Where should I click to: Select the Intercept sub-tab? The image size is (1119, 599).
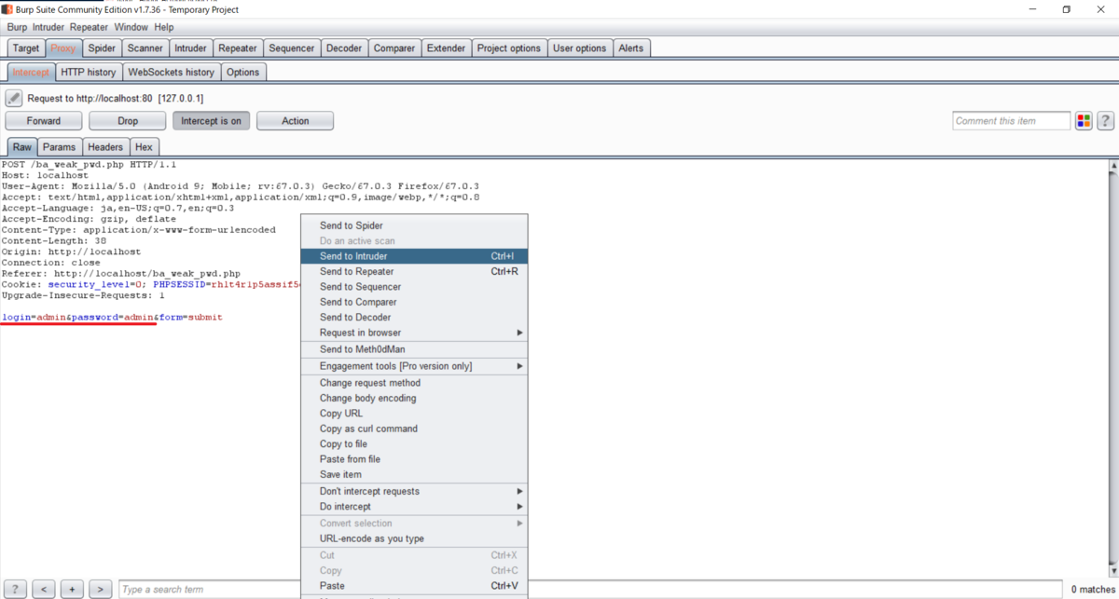tap(31, 72)
